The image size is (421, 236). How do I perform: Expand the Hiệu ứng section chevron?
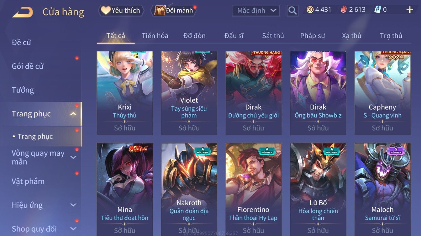(73, 205)
